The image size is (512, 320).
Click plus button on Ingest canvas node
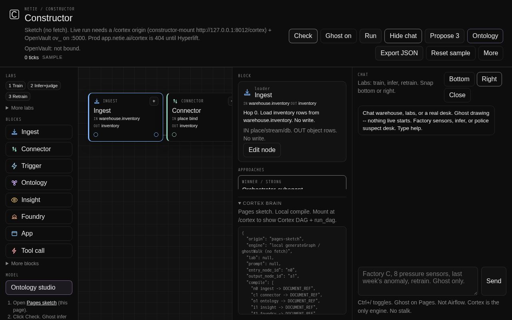click(154, 101)
